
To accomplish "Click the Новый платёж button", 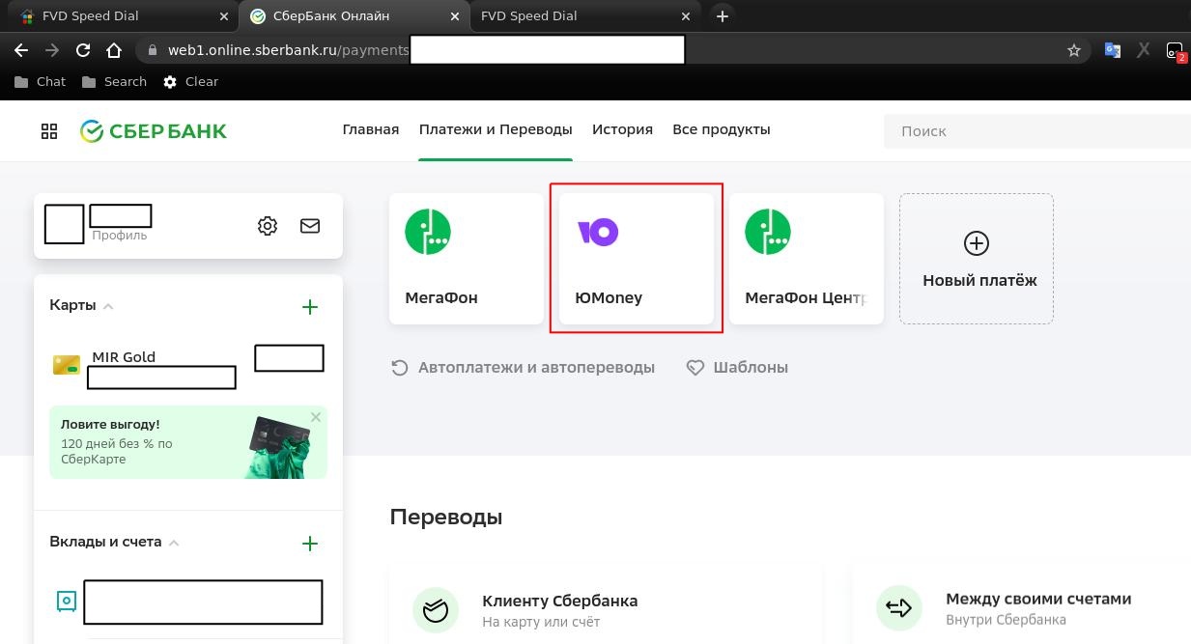I will 976,258.
